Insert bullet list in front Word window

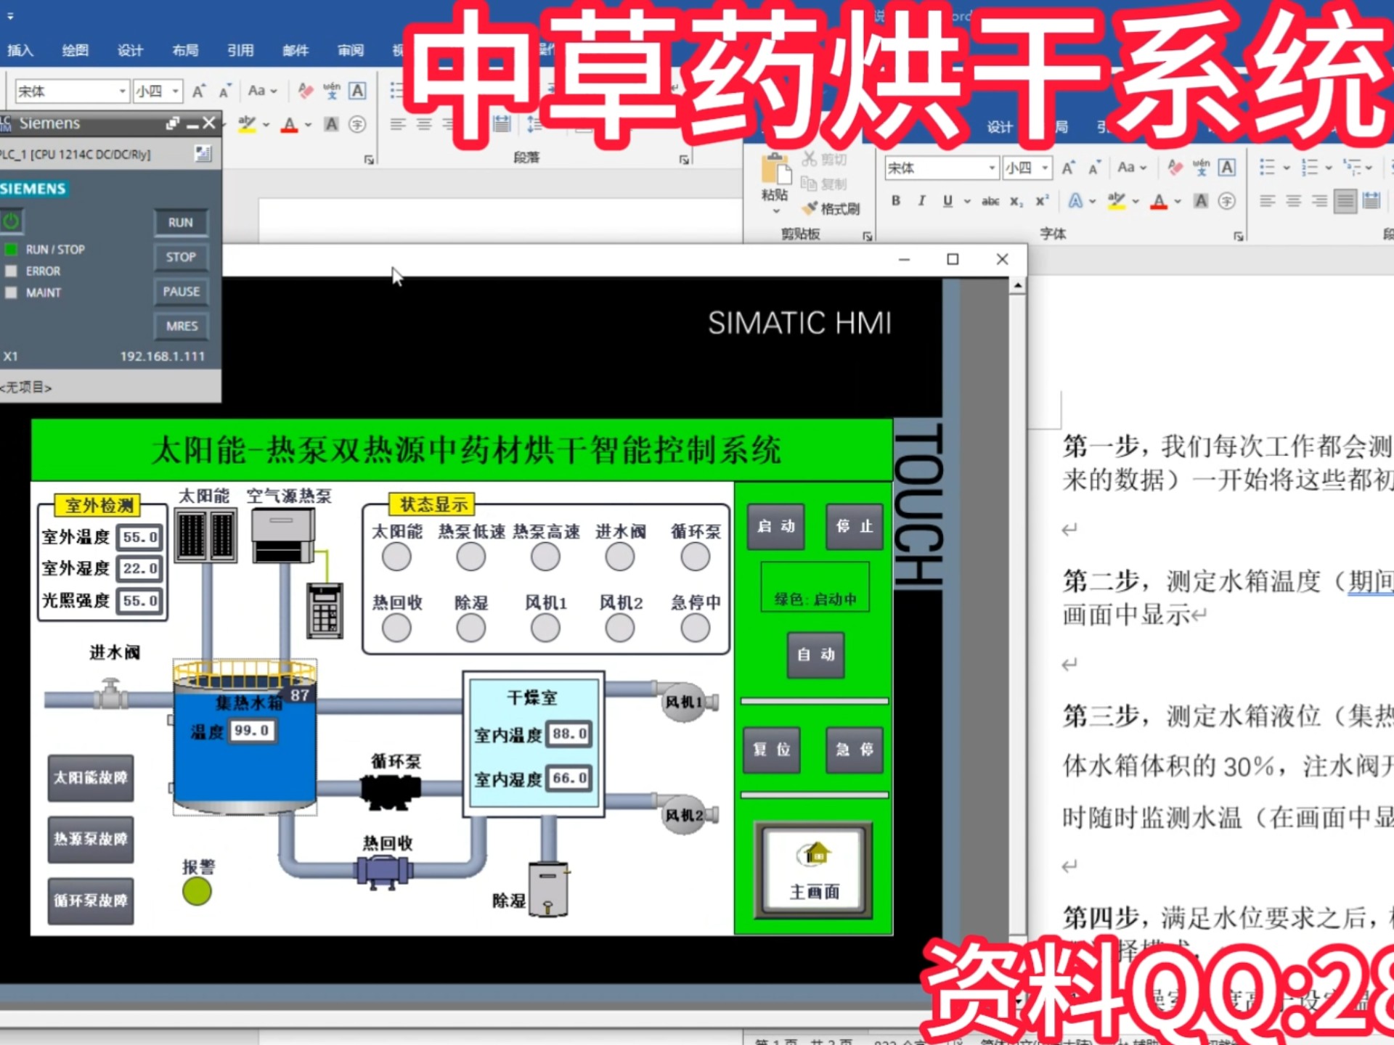[x=1267, y=168]
